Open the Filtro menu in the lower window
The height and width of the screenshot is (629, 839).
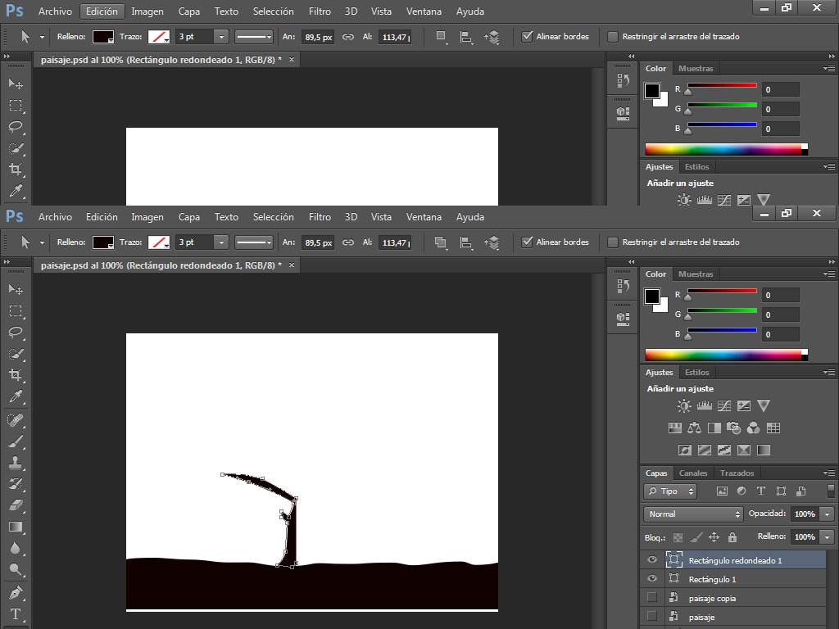point(320,217)
